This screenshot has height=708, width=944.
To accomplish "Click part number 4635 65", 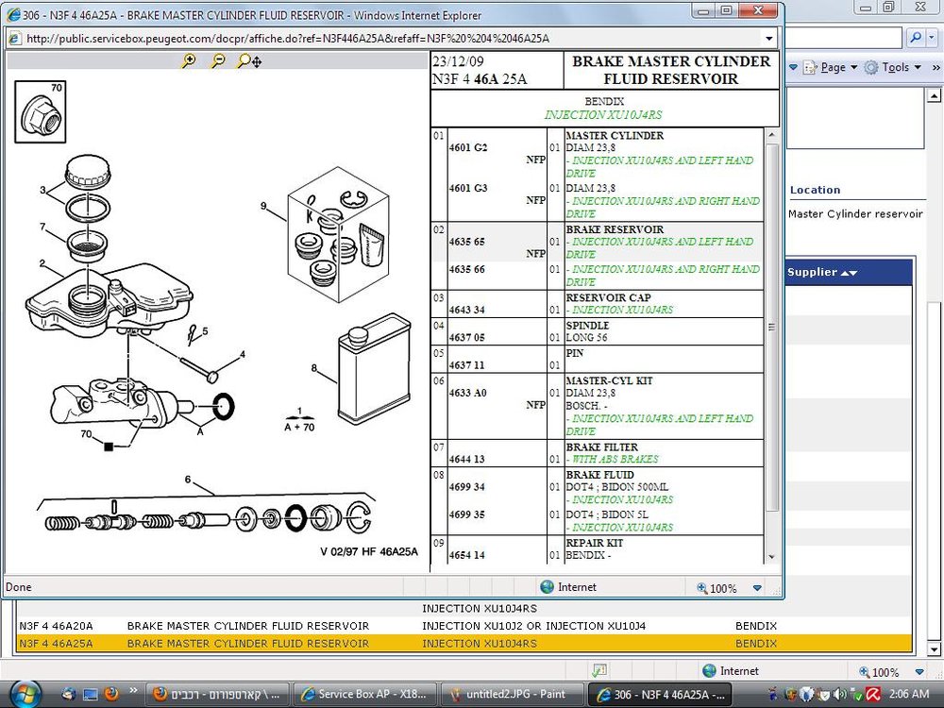I will pyautogui.click(x=466, y=242).
